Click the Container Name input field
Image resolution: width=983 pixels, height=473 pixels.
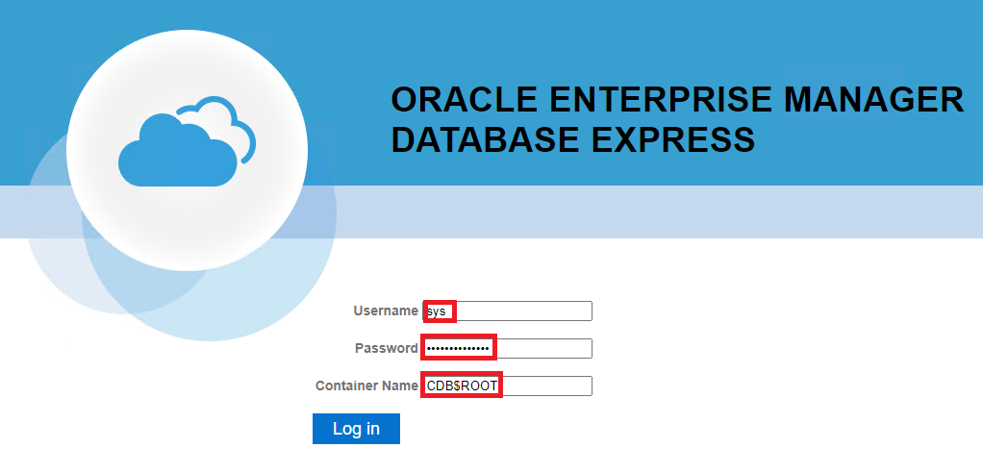click(507, 386)
